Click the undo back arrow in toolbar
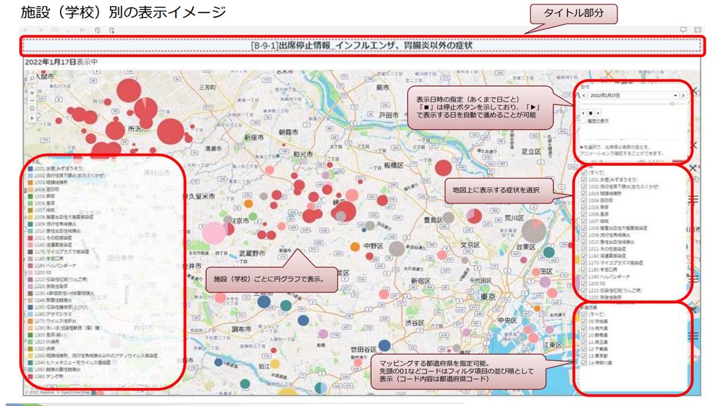The height and width of the screenshot is (406, 722). 25,30
